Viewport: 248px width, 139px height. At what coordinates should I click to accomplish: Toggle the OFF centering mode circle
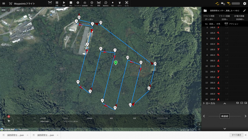[9, 10]
